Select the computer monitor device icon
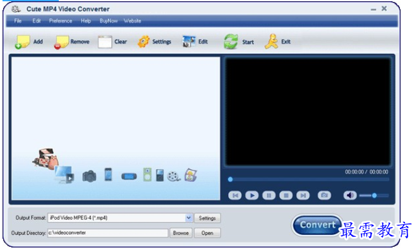The width and height of the screenshot is (417, 250). click(x=64, y=174)
